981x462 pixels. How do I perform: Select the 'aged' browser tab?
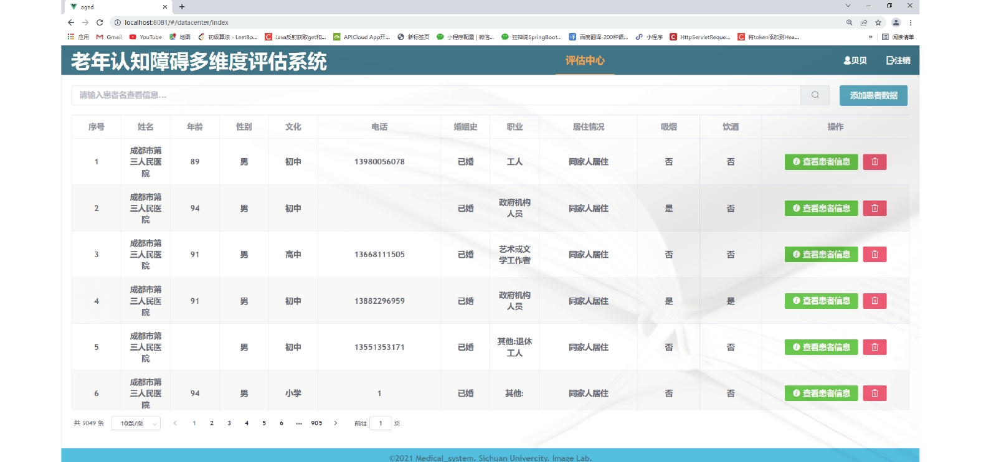118,7
